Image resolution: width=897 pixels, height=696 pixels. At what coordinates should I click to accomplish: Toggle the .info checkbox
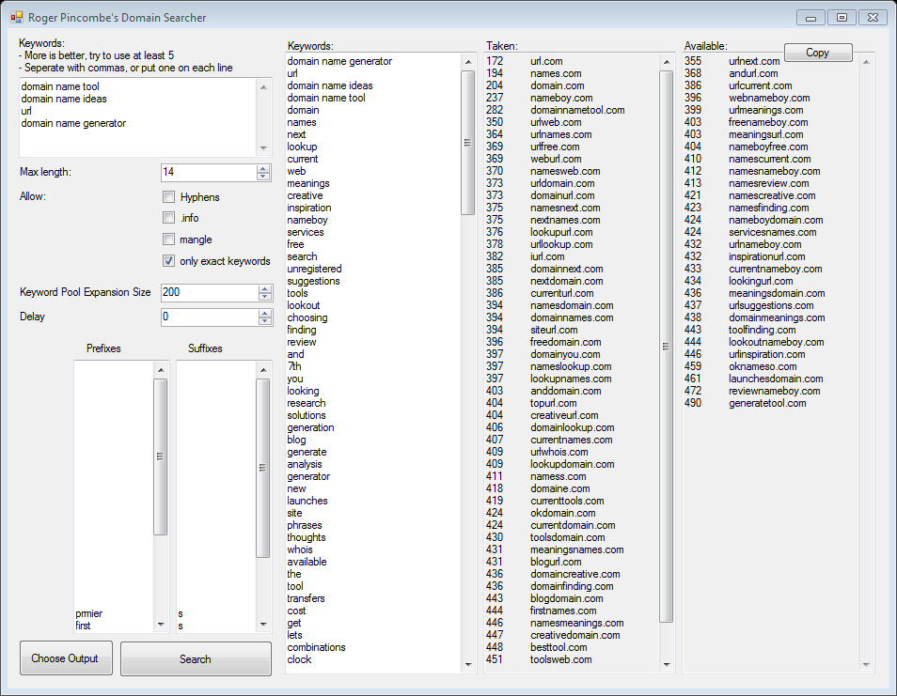pyautogui.click(x=169, y=219)
